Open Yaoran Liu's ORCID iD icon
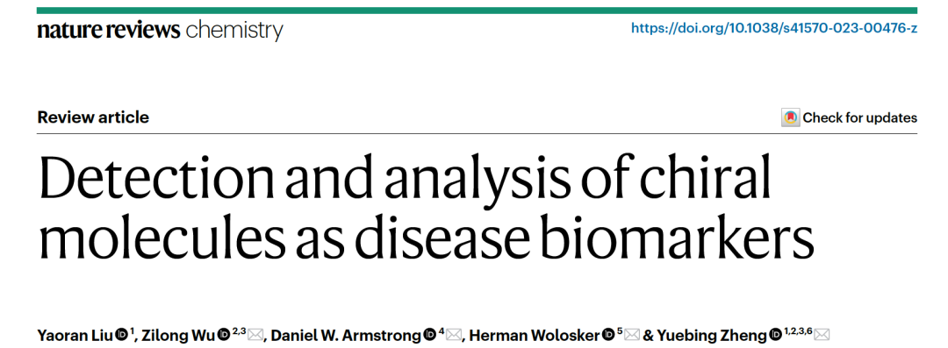 point(121,334)
